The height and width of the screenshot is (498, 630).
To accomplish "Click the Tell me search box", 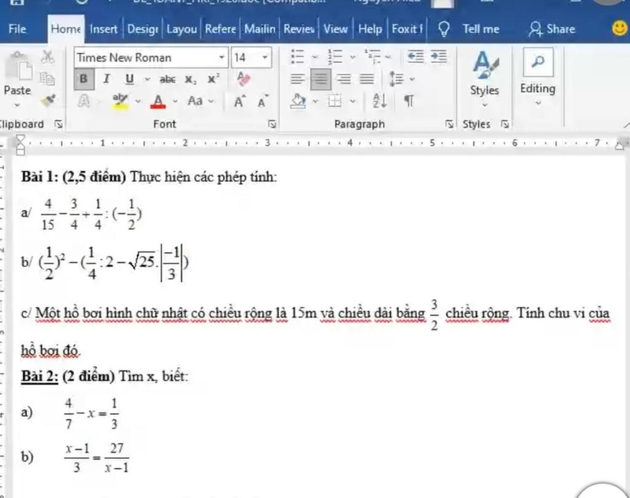I will 481,29.
